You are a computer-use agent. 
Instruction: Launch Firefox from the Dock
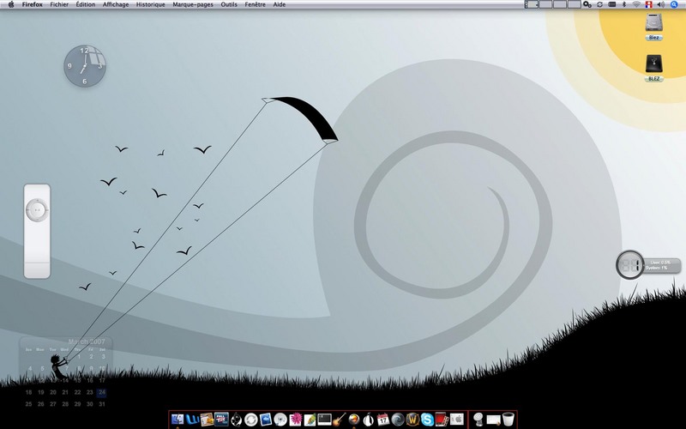[353, 420]
